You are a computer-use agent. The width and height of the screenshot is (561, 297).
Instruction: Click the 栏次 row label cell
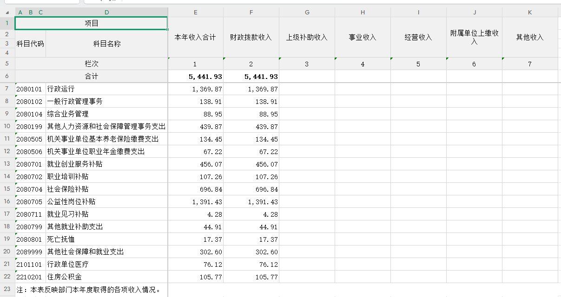pyautogui.click(x=91, y=64)
